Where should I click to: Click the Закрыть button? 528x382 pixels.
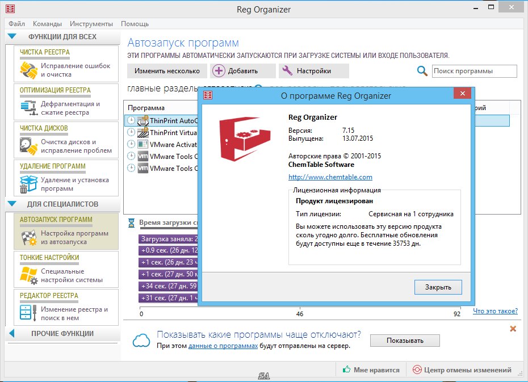438,287
